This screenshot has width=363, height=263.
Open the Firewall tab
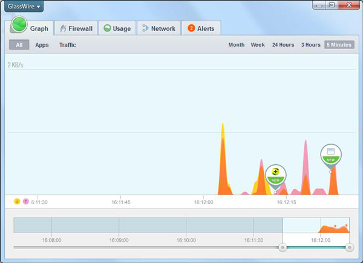click(x=76, y=28)
